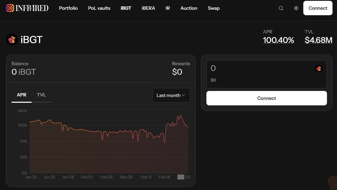Click the 140% y-axis label
This screenshot has width=337, height=190.
pos(22,111)
